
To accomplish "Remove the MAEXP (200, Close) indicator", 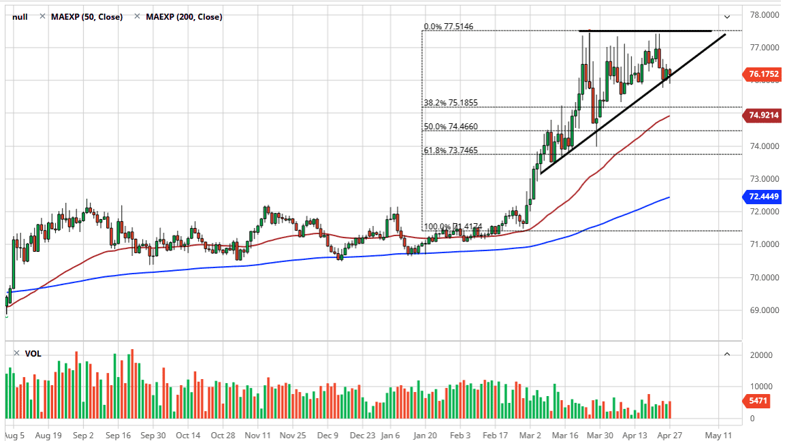I will tap(138, 17).
